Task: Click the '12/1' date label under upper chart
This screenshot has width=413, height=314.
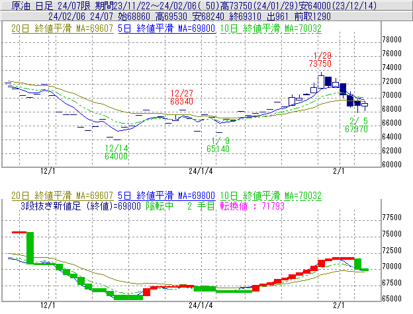Action: [48, 171]
